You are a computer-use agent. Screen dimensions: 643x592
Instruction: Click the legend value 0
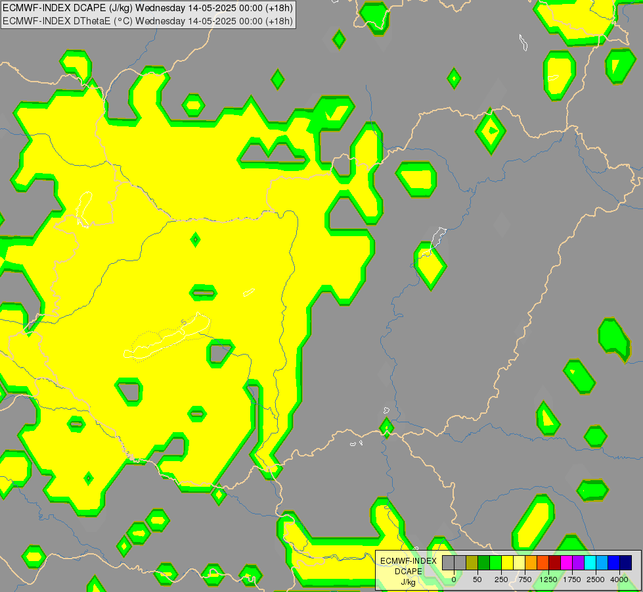click(454, 580)
